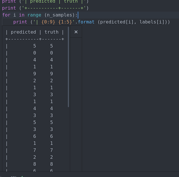Click the truth value 8 in the output

tap(51, 164)
